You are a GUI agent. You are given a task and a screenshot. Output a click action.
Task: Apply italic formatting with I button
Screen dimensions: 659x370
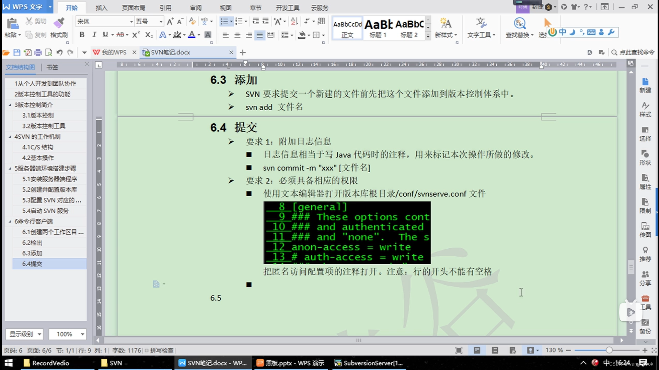[94, 35]
